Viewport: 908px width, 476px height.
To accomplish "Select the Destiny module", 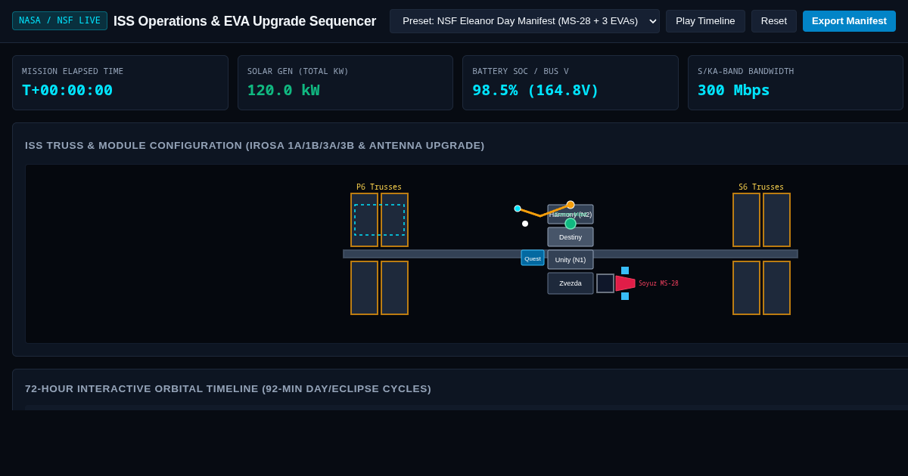I will click(571, 237).
